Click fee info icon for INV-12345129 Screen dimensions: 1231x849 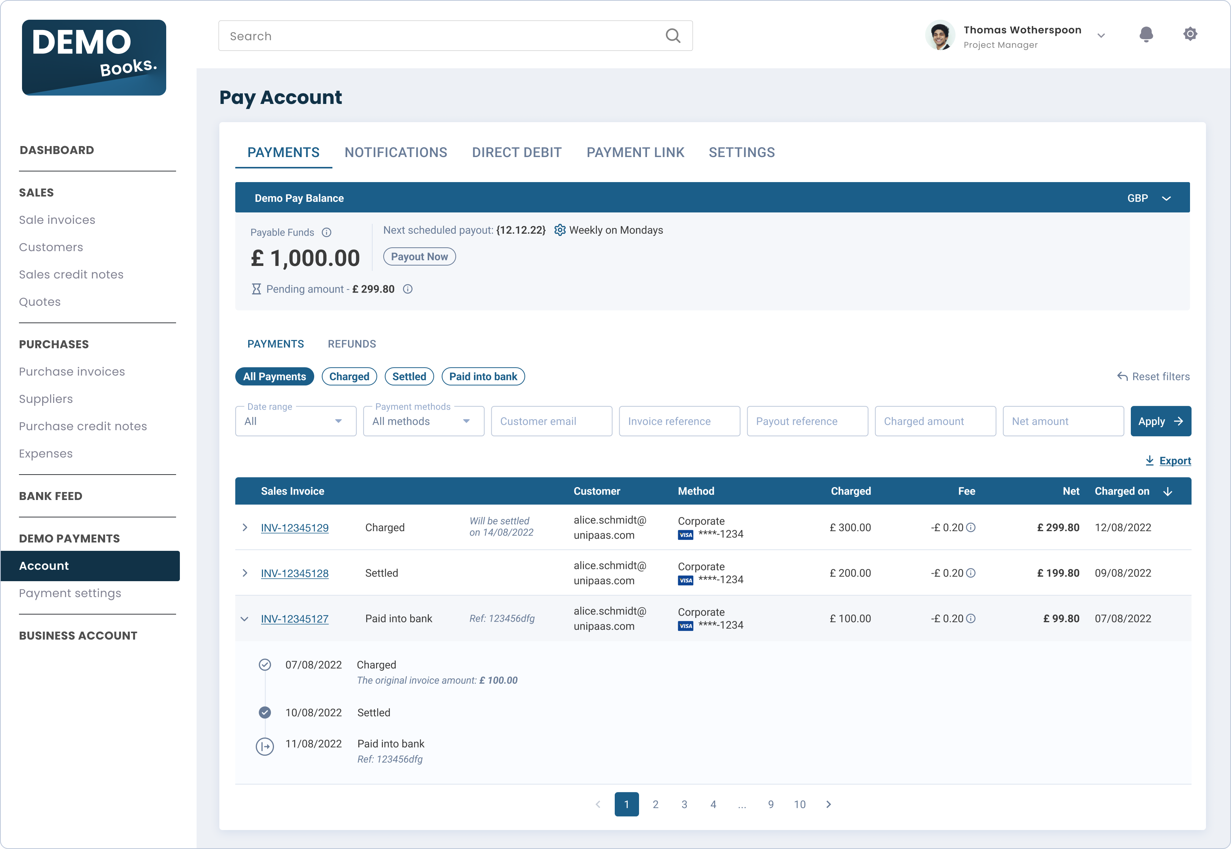971,527
